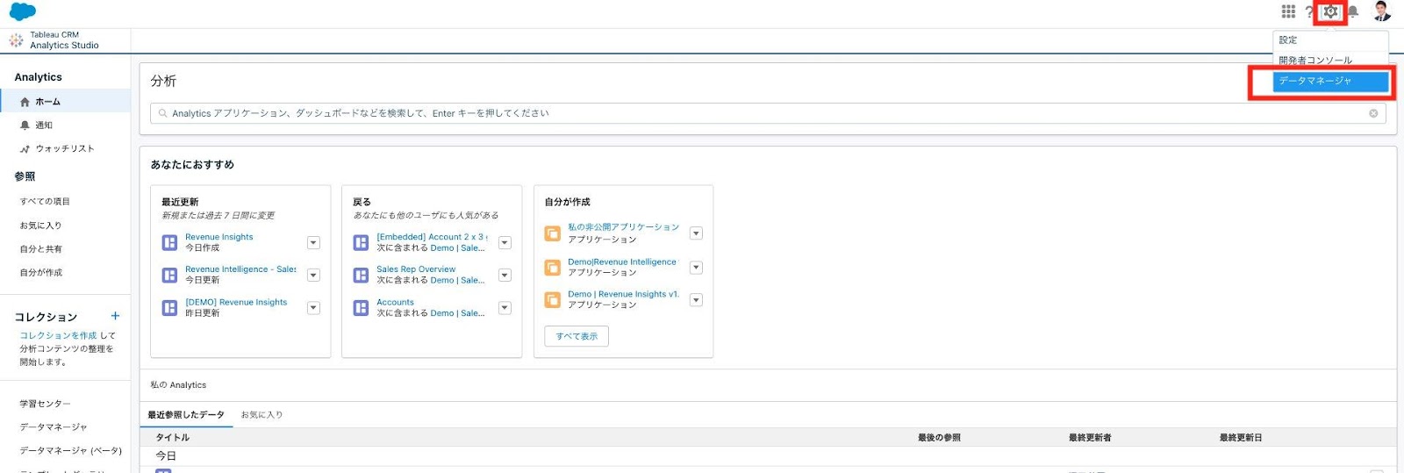Screen dimensions: 1404x473
Task: Select 開発者コンソール in the gear menu
Action: click(1330, 61)
